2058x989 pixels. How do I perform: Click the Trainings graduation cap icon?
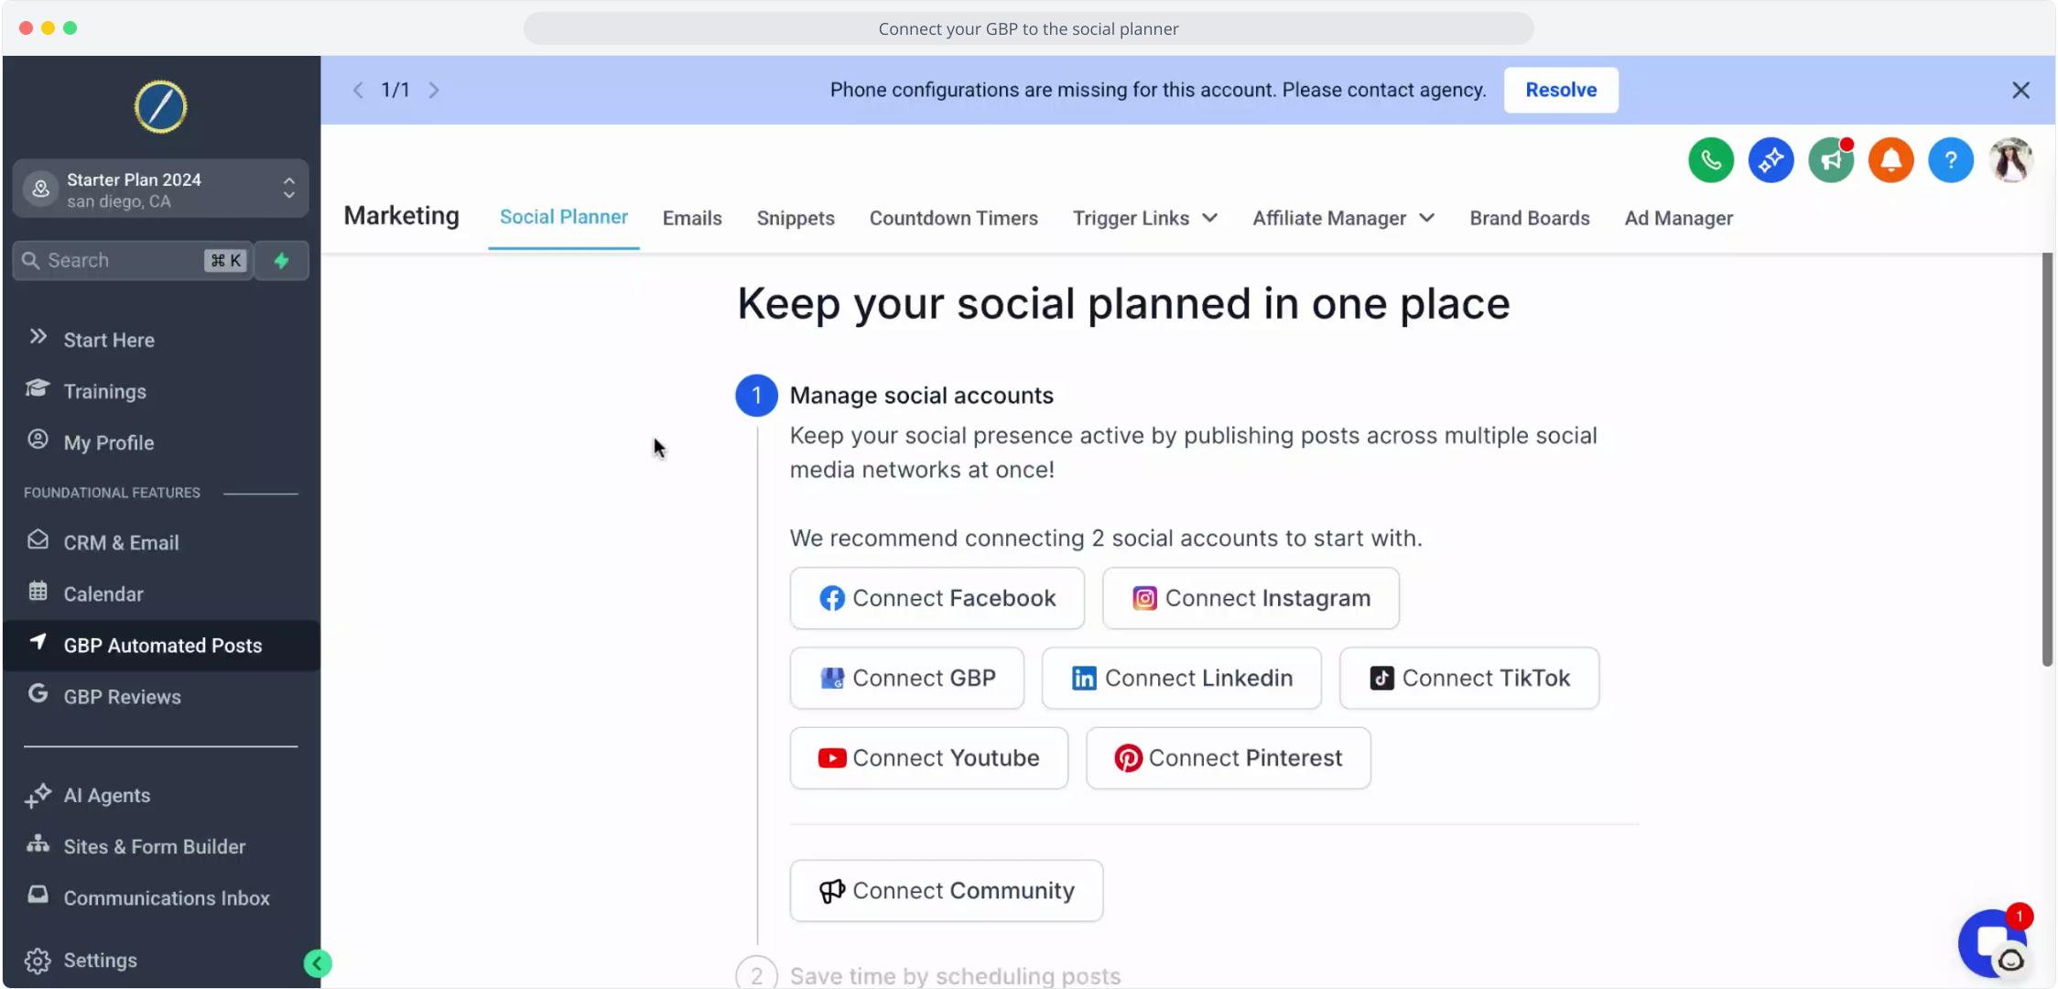(38, 388)
